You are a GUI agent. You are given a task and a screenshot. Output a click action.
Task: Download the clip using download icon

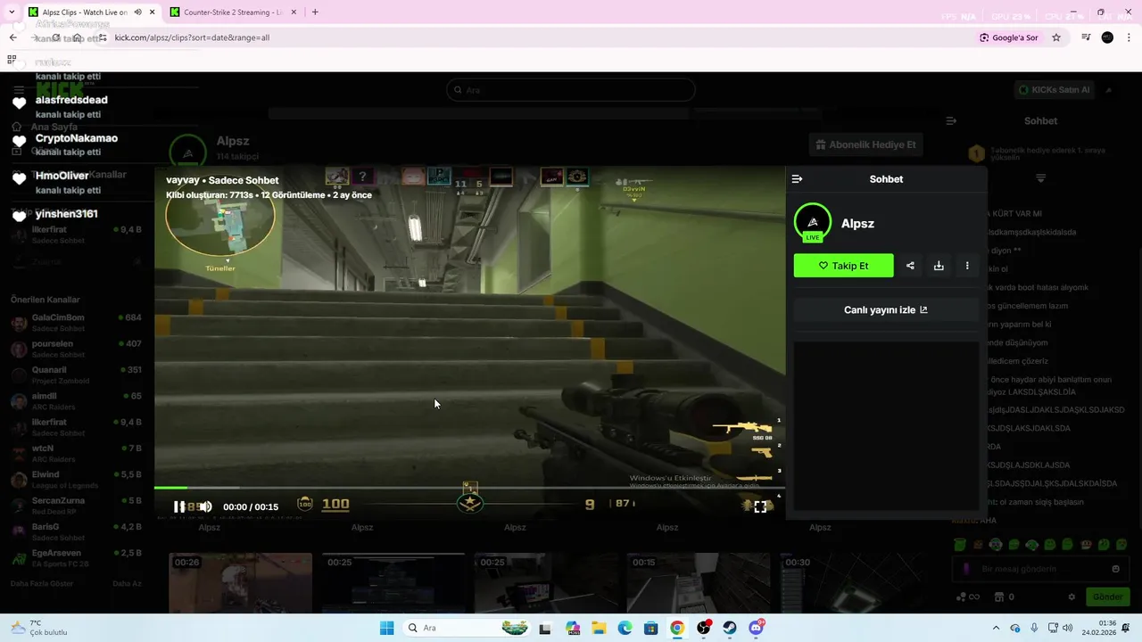pyautogui.click(x=939, y=266)
